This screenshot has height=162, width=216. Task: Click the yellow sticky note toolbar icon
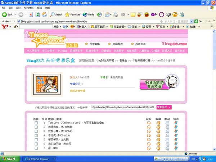click(x=133, y=15)
